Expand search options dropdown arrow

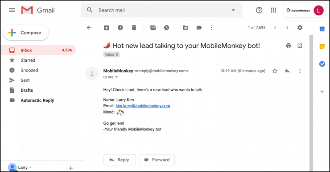click(x=233, y=10)
